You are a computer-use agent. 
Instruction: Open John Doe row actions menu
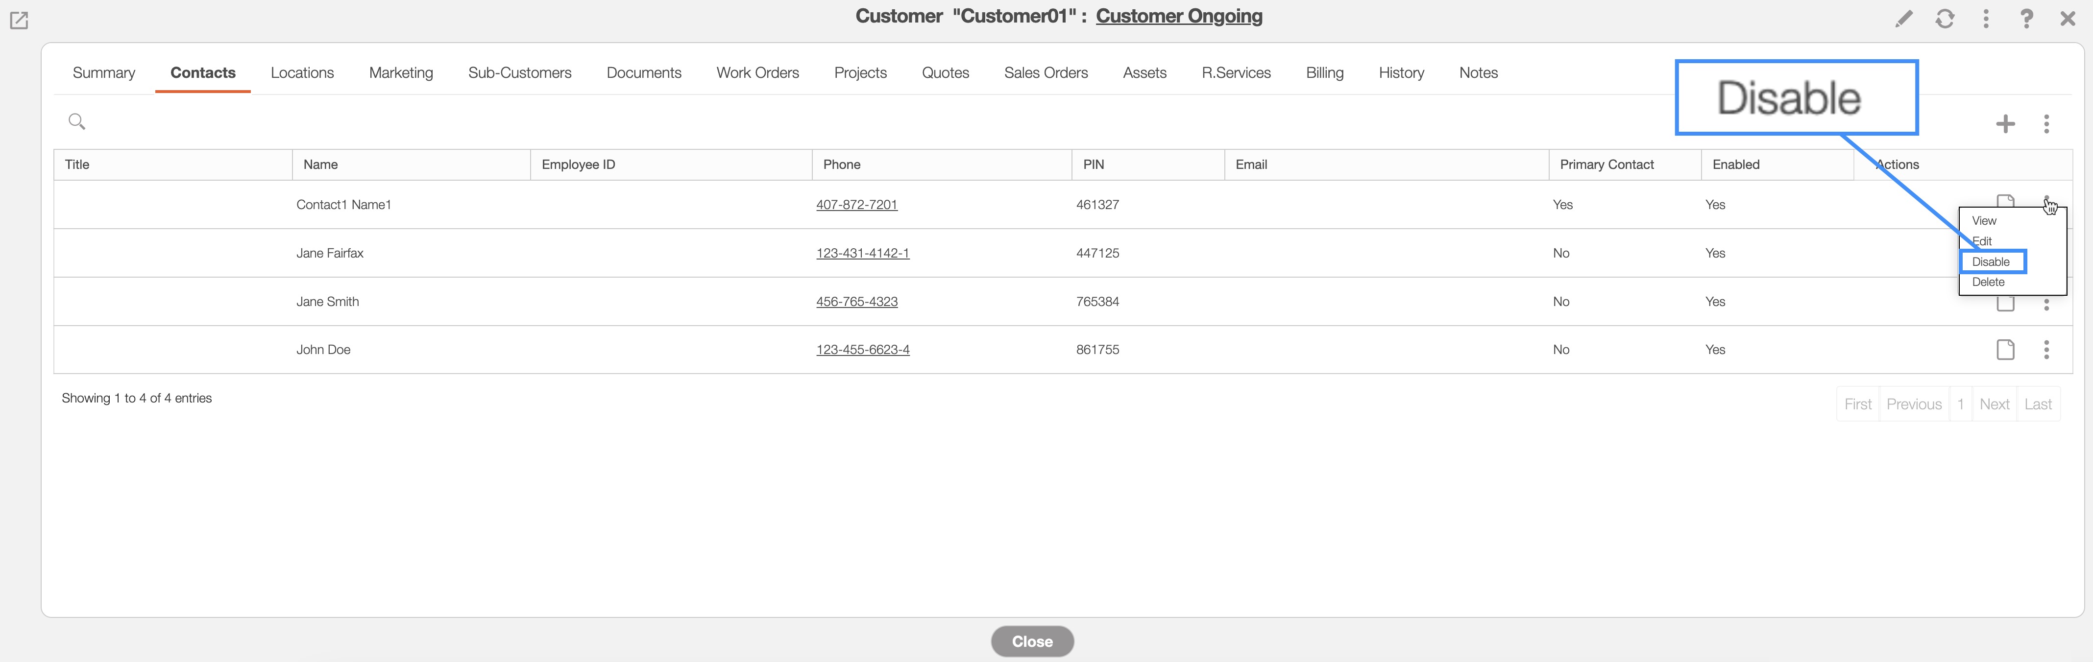pos(2046,349)
